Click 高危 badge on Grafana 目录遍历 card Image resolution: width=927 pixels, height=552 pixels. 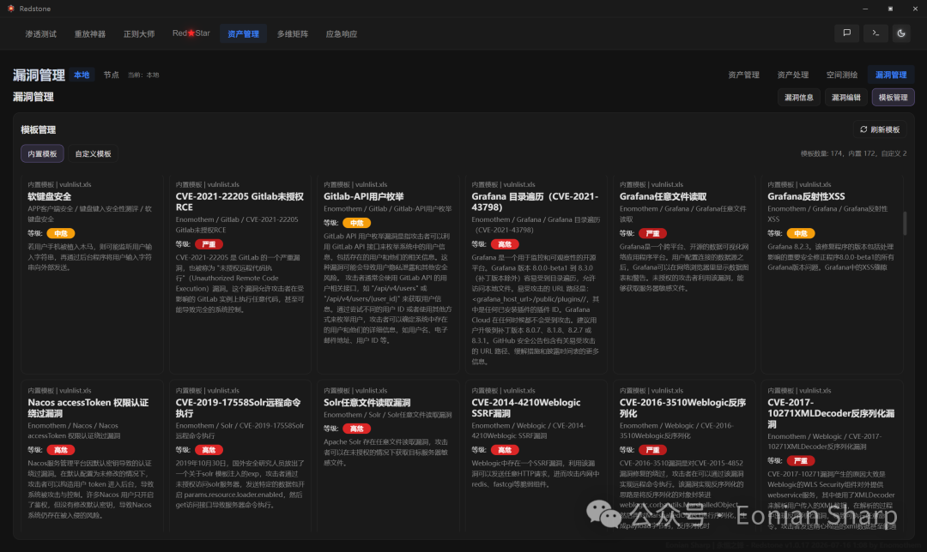point(505,243)
